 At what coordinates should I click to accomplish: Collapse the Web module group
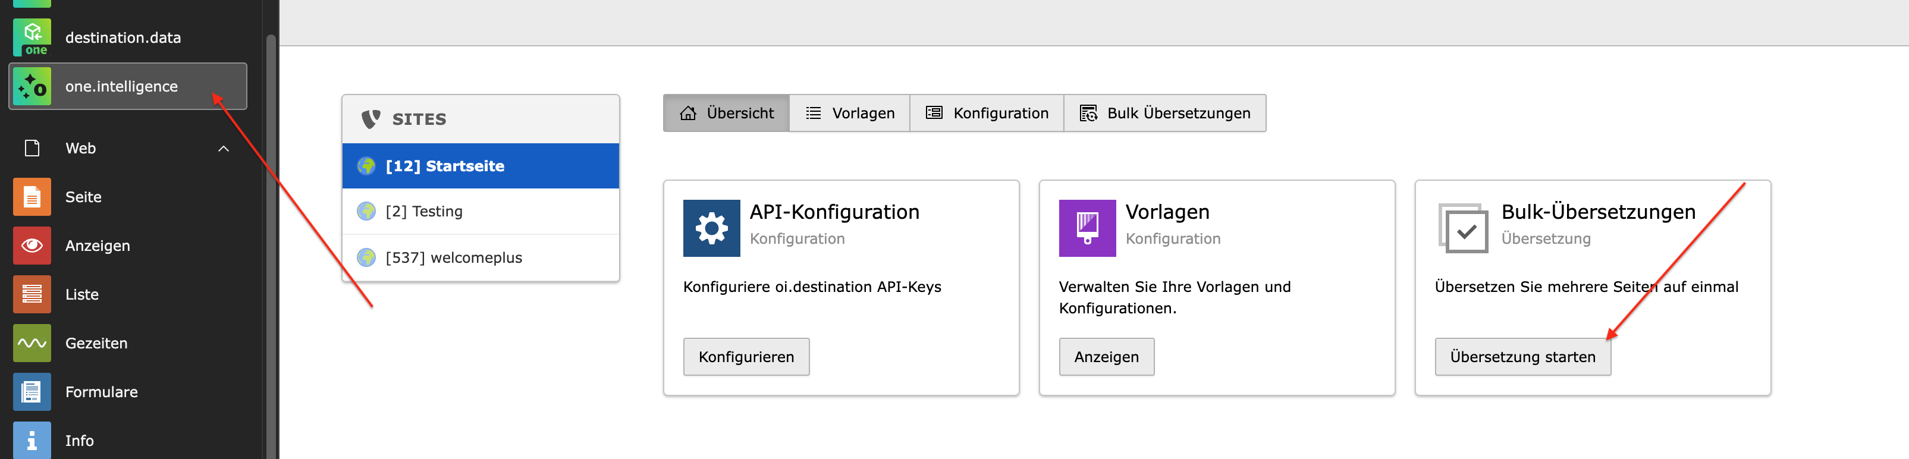(223, 149)
